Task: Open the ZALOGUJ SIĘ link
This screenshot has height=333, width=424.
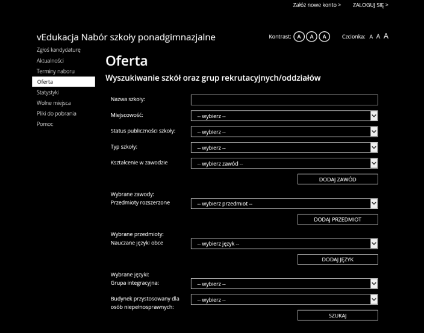Action: pos(370,5)
